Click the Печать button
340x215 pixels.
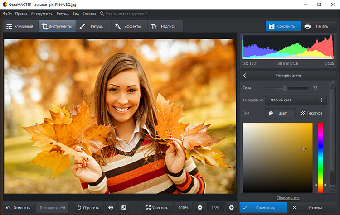pyautogui.click(x=319, y=26)
